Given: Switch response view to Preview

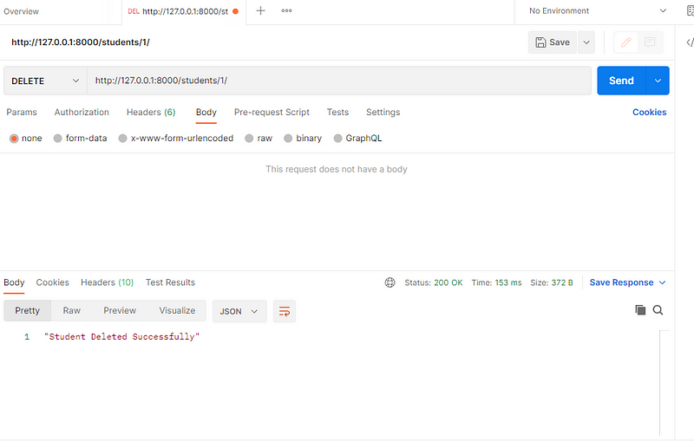Looking at the screenshot, I should pos(120,311).
